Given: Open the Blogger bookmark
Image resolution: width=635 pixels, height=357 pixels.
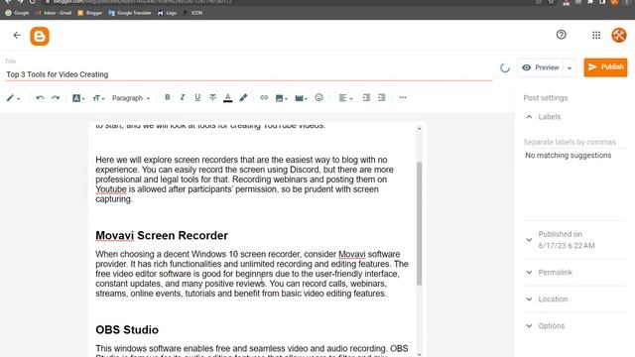Looking at the screenshot, I should pyautogui.click(x=90, y=13).
